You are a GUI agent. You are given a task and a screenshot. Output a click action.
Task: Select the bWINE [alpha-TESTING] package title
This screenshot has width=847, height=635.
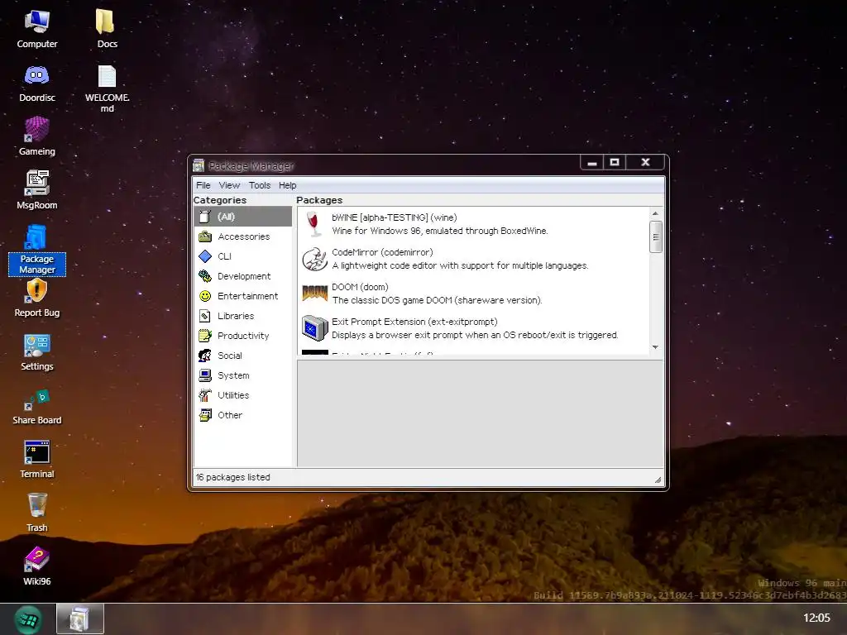395,217
